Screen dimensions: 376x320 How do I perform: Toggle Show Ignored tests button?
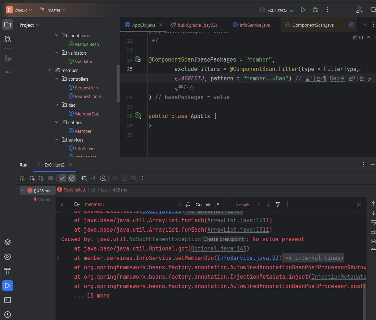(x=72, y=178)
